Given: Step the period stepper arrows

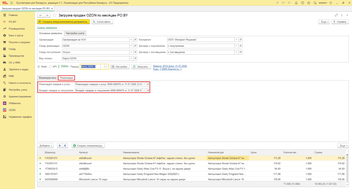Looking at the screenshot, I should pos(107,67).
